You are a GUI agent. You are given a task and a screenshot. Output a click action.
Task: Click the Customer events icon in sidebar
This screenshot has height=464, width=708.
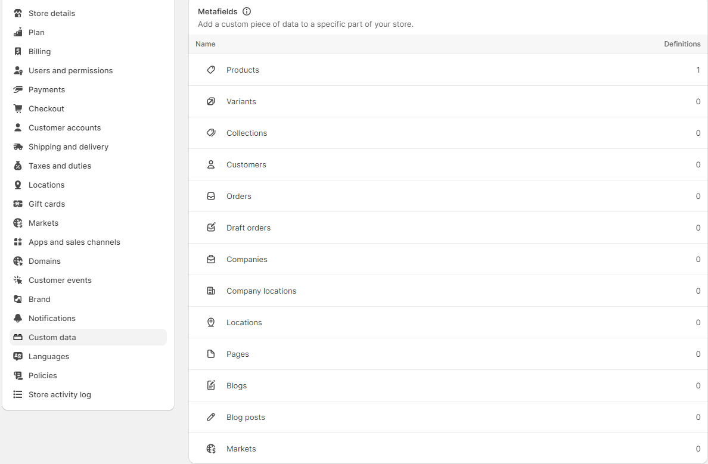(x=18, y=280)
